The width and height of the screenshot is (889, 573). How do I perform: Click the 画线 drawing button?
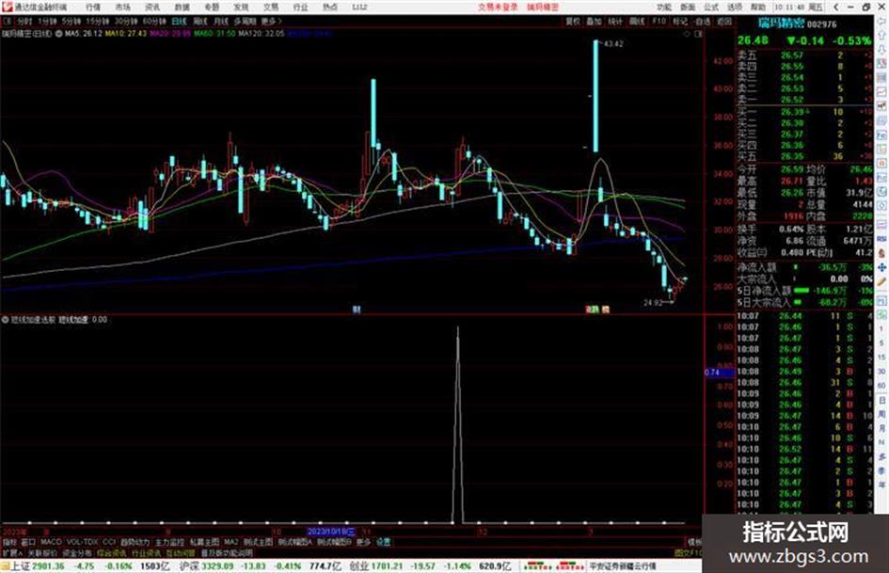click(x=637, y=21)
